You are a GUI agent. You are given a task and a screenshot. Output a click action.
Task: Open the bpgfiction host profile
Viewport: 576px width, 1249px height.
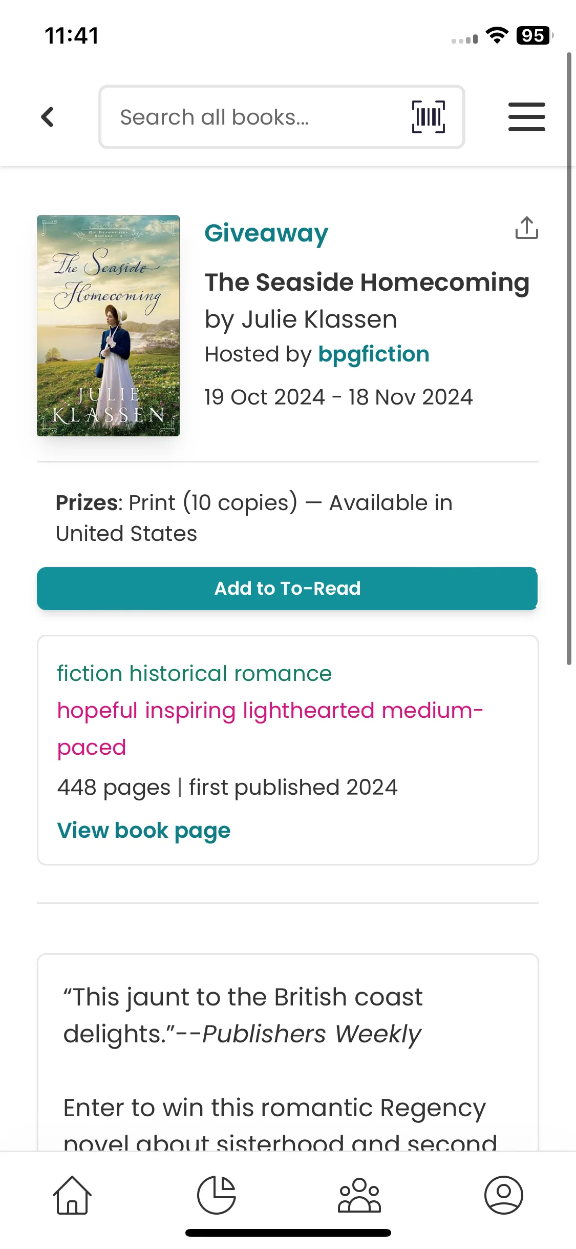pyautogui.click(x=373, y=354)
